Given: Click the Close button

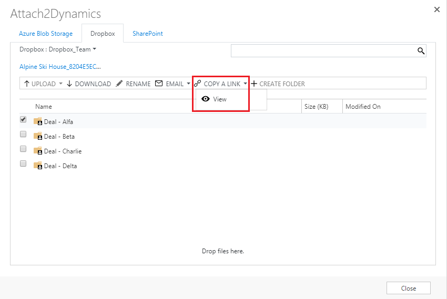Looking at the screenshot, I should pos(408,288).
